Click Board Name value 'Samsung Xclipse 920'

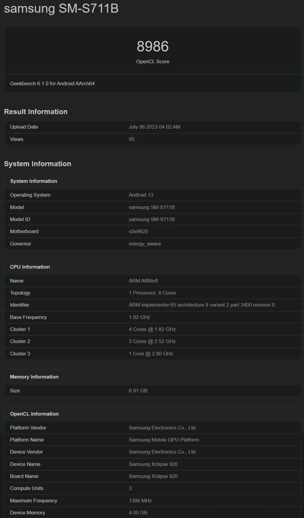[153, 476]
